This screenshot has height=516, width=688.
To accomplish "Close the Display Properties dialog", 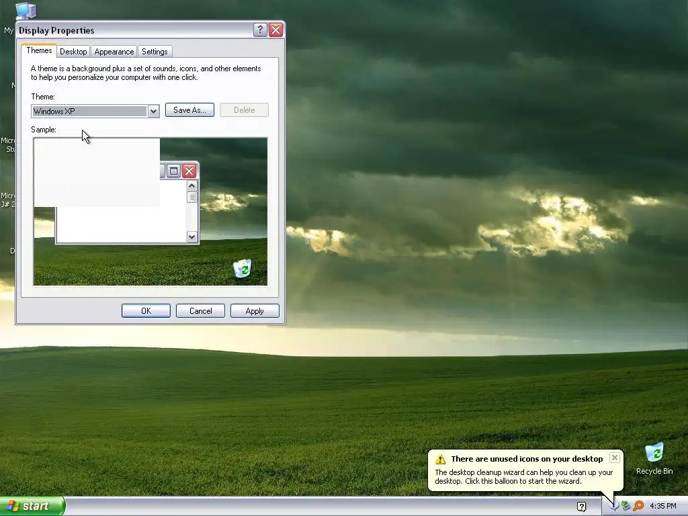I will (275, 30).
